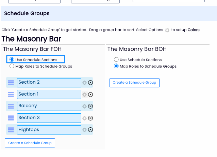Edit the Section 2 name field
Viewport: 217px width, 157px height.
pyautogui.click(x=49, y=83)
